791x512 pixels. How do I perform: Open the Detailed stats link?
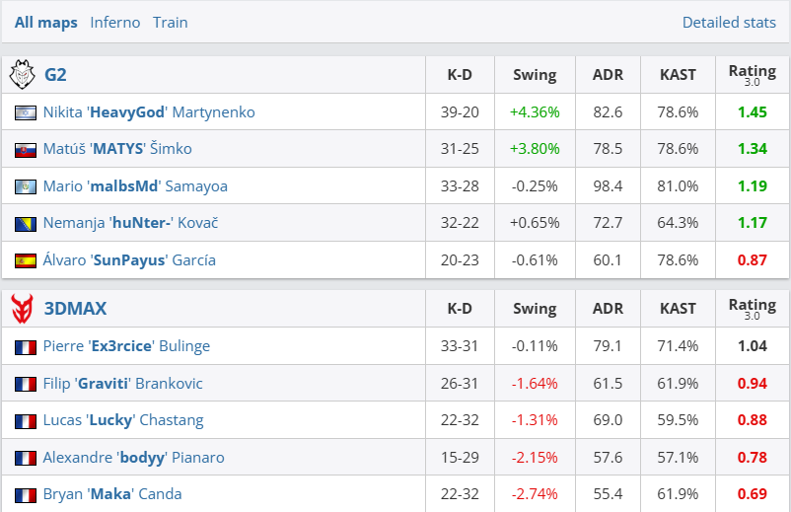729,22
